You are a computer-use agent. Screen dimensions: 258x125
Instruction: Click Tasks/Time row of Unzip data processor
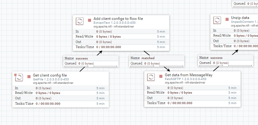(234, 46)
